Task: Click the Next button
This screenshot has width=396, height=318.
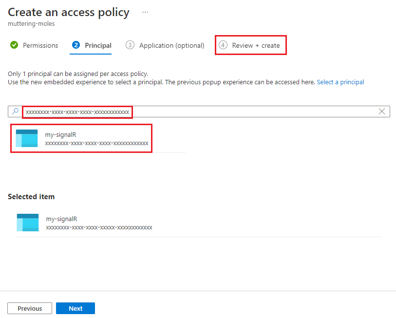Action: pos(75,308)
